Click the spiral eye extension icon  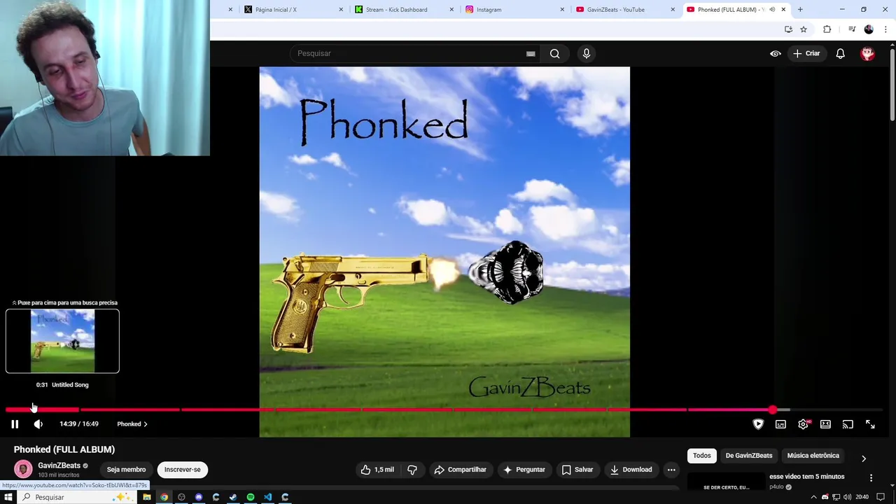coord(776,53)
